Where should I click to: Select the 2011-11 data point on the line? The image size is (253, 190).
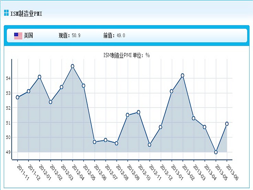(x=17, y=97)
